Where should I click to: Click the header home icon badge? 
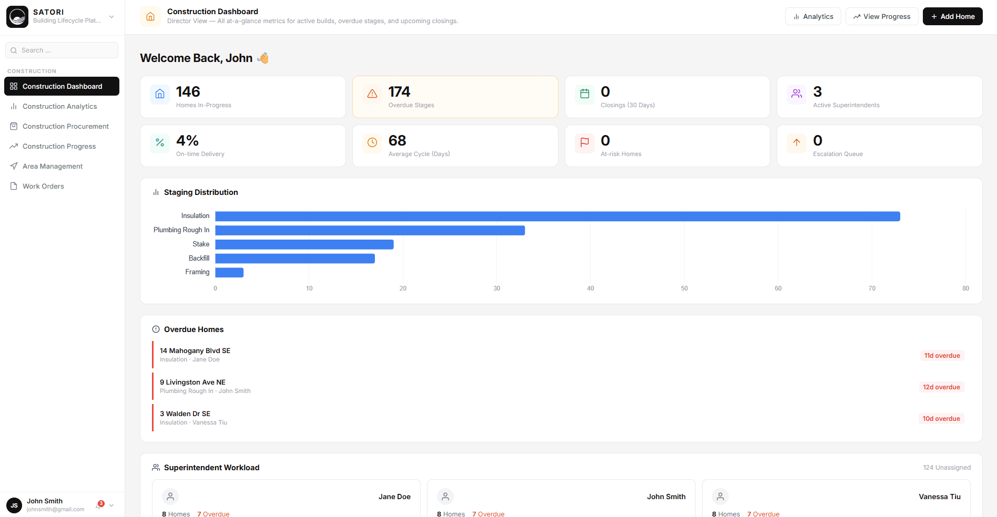click(150, 16)
